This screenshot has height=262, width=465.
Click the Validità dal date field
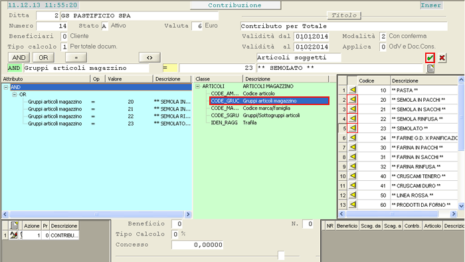pyautogui.click(x=312, y=36)
